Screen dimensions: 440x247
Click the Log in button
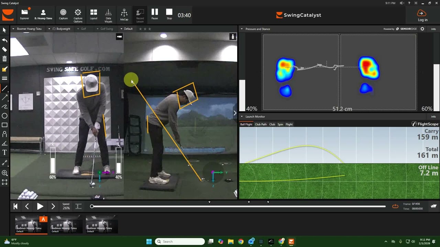(x=422, y=16)
